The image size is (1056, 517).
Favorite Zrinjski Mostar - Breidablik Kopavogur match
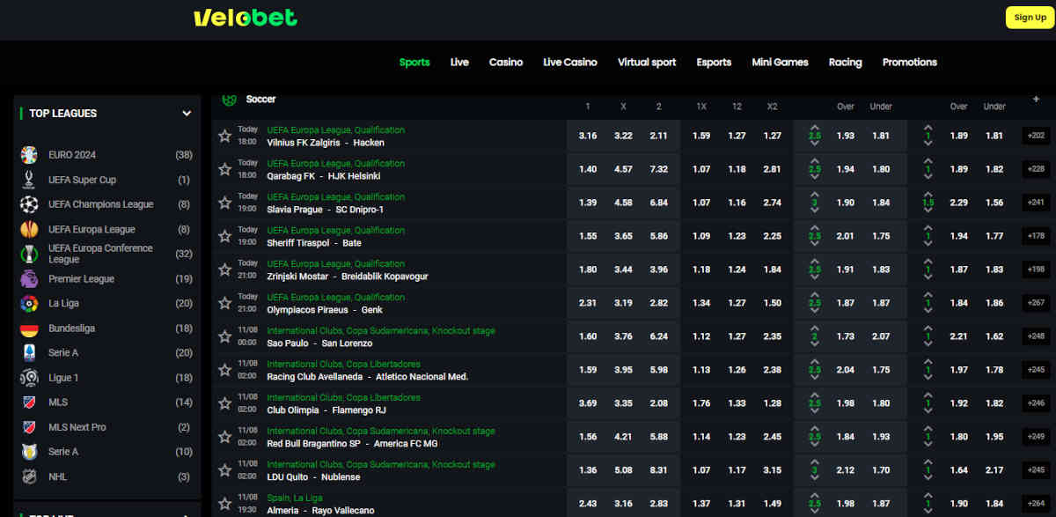tap(224, 270)
